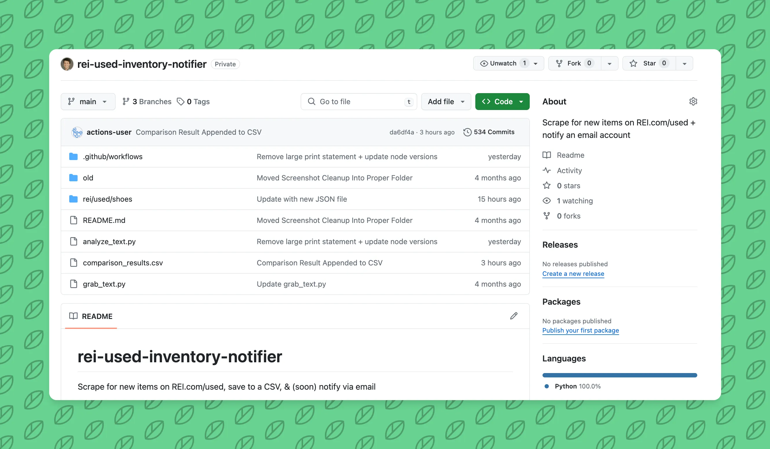Click 0 forks link
Screen dimensions: 770x449
click(568, 216)
